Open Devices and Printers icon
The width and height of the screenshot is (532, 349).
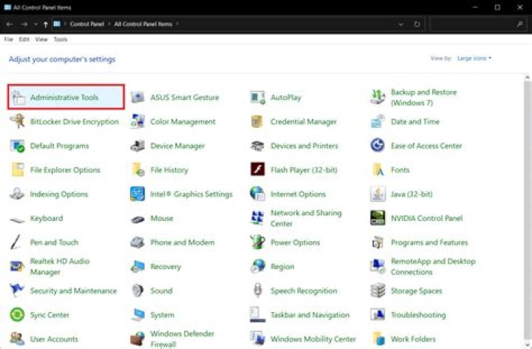(x=258, y=146)
